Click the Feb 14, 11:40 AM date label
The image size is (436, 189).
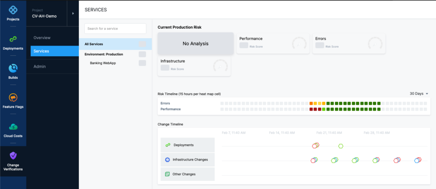pos(282,133)
